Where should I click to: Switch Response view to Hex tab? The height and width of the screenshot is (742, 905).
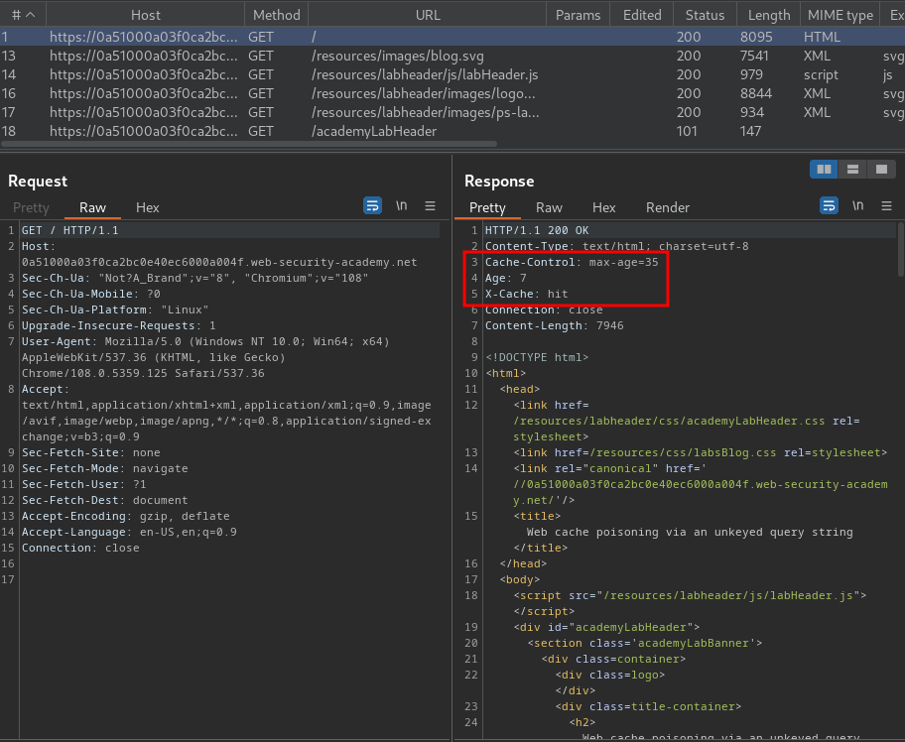click(603, 207)
